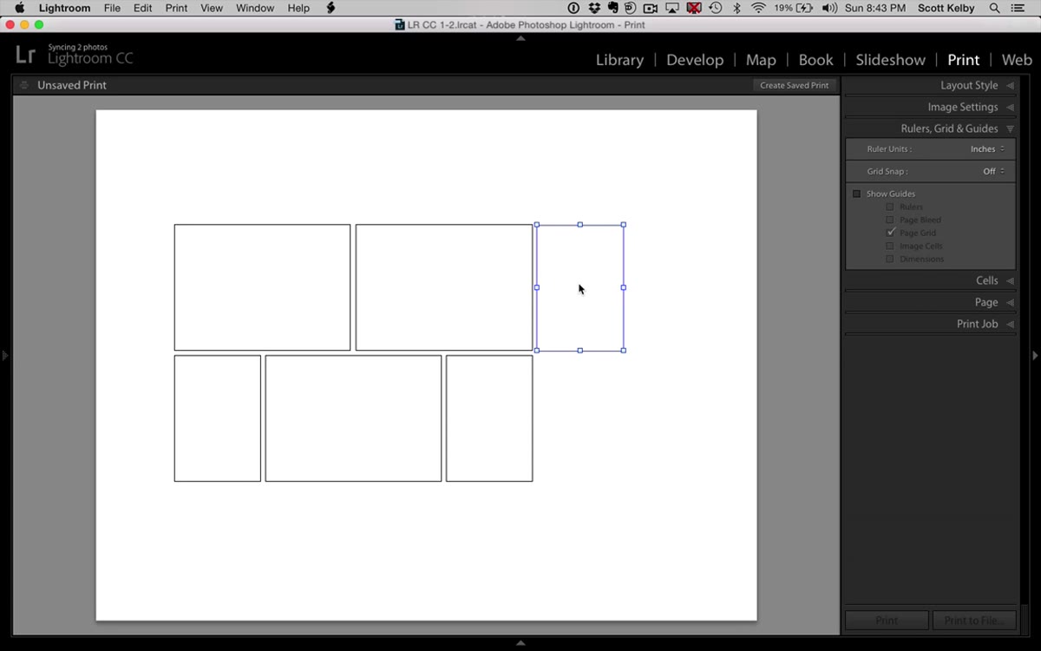Click the left panel show/hide arrow
The height and width of the screenshot is (651, 1041).
tap(5, 355)
